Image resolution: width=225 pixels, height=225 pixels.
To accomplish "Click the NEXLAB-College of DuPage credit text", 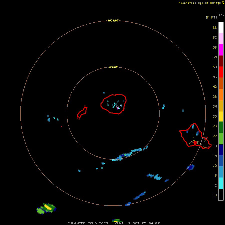I will (199, 3).
